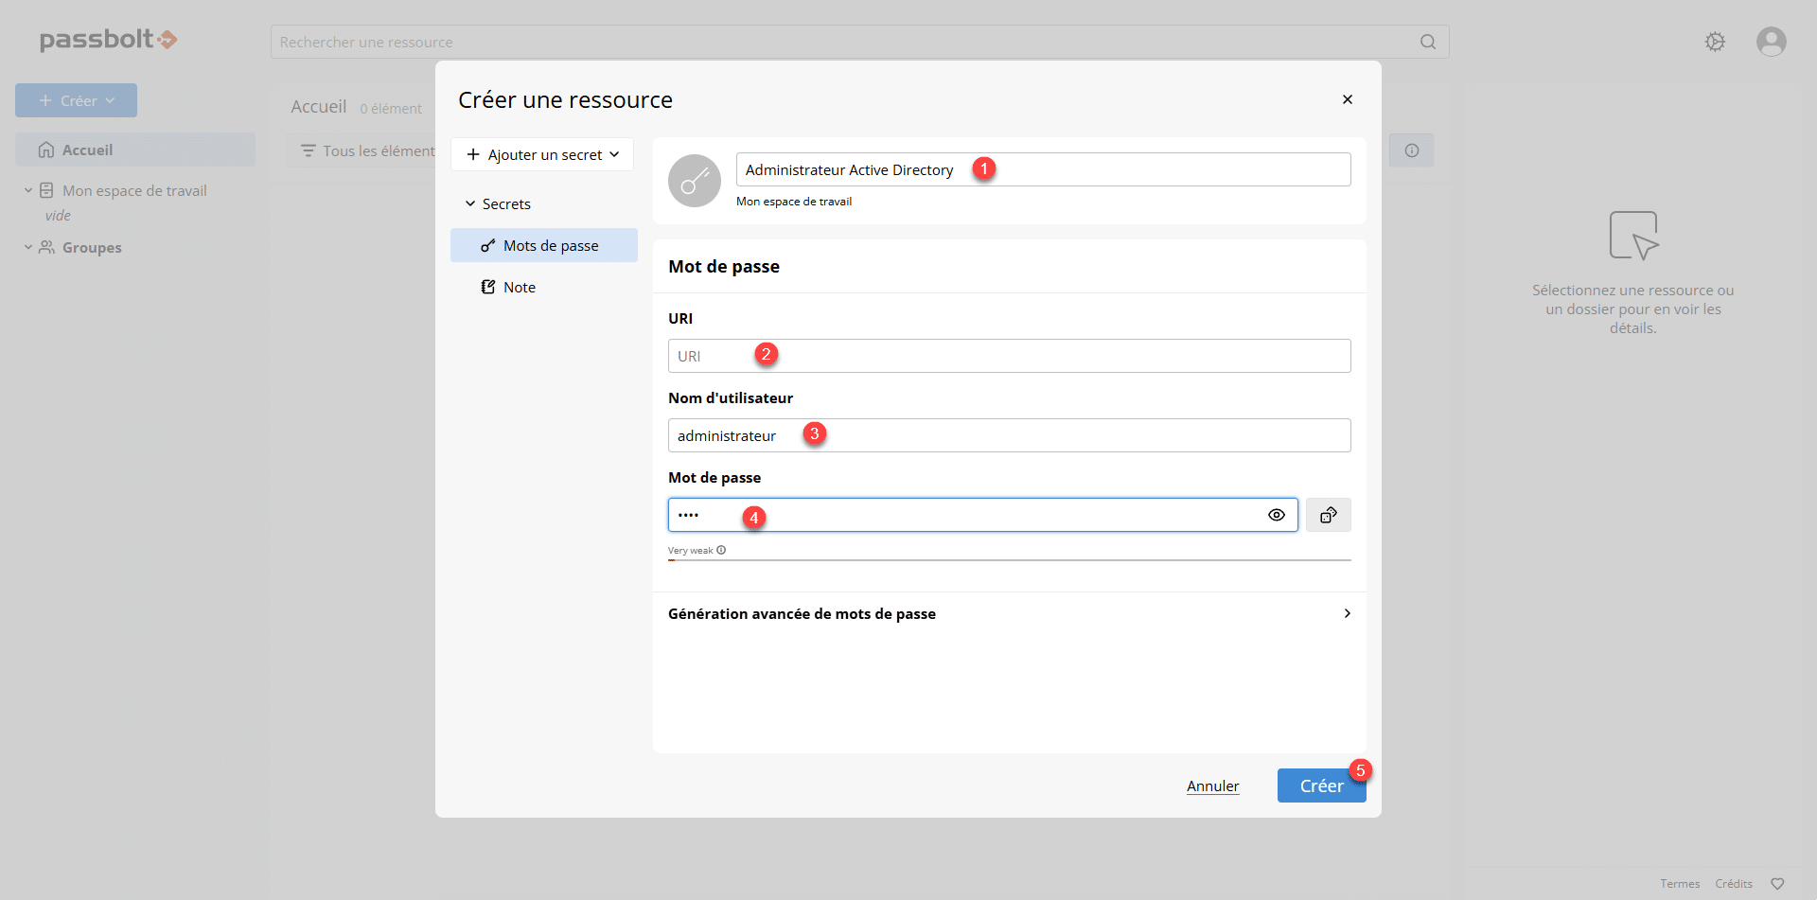The width and height of the screenshot is (1817, 900).
Task: Click the round key resource icon
Action: (695, 181)
